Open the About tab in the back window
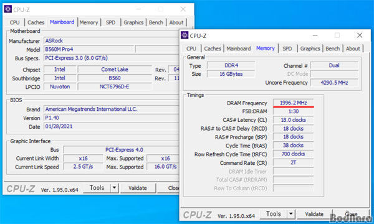 click(x=176, y=22)
